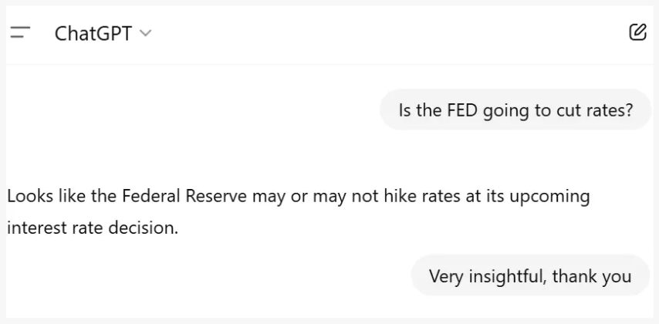
Task: Expand the chevron next to ChatGPT
Action: (146, 33)
